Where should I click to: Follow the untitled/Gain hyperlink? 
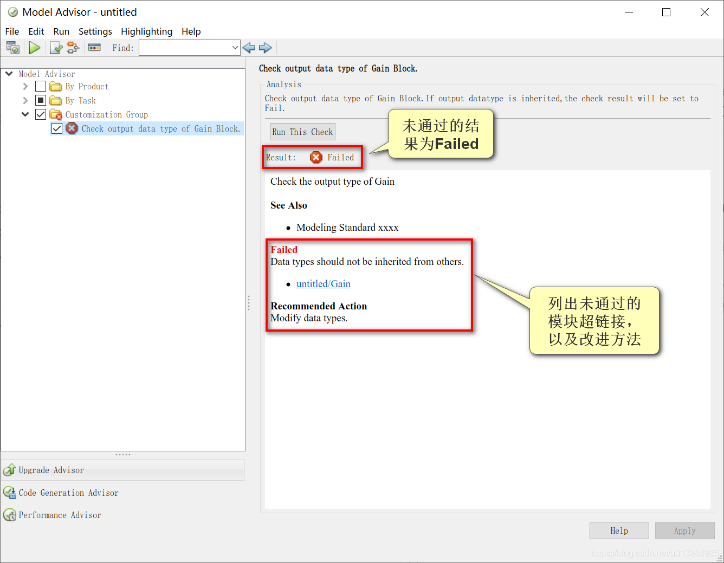(324, 284)
